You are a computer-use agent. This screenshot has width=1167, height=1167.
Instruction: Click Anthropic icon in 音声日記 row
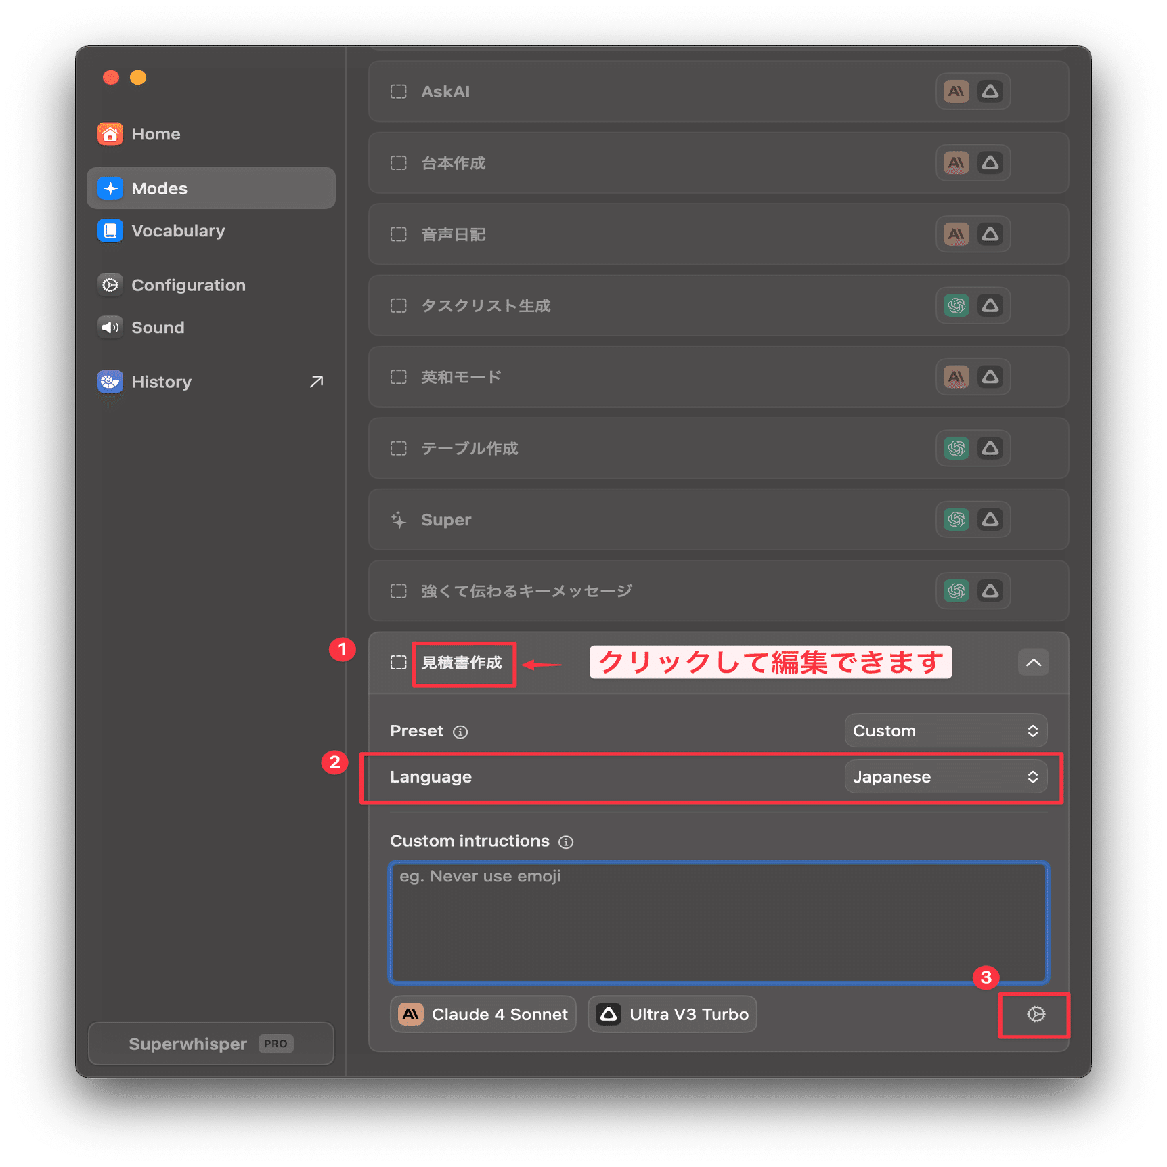(x=956, y=234)
